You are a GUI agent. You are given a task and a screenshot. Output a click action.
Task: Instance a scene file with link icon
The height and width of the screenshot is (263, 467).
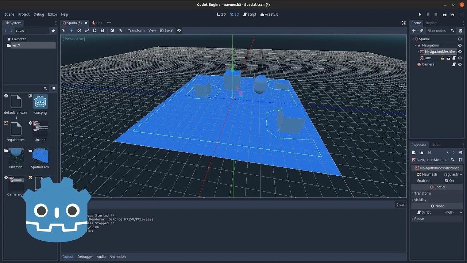(x=421, y=31)
